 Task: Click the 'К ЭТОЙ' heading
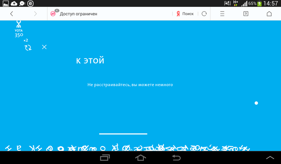pyautogui.click(x=90, y=61)
